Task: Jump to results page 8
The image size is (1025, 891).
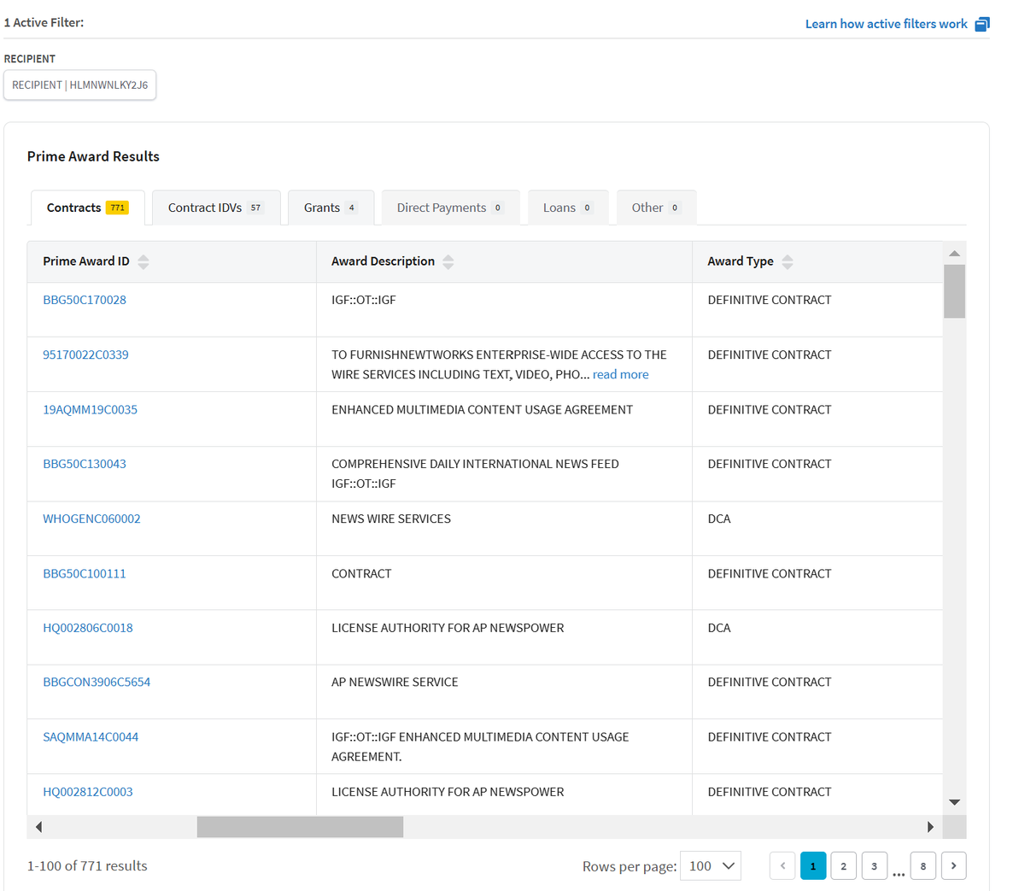Action: 923,865
